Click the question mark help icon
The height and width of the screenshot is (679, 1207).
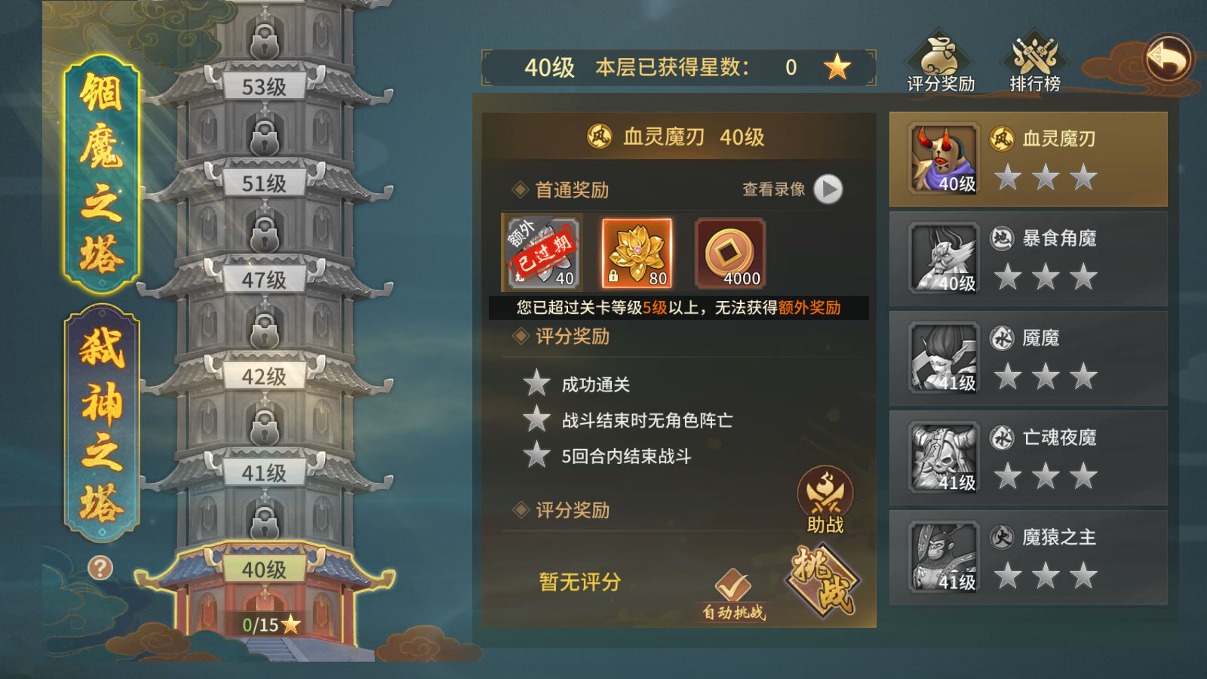click(x=100, y=567)
